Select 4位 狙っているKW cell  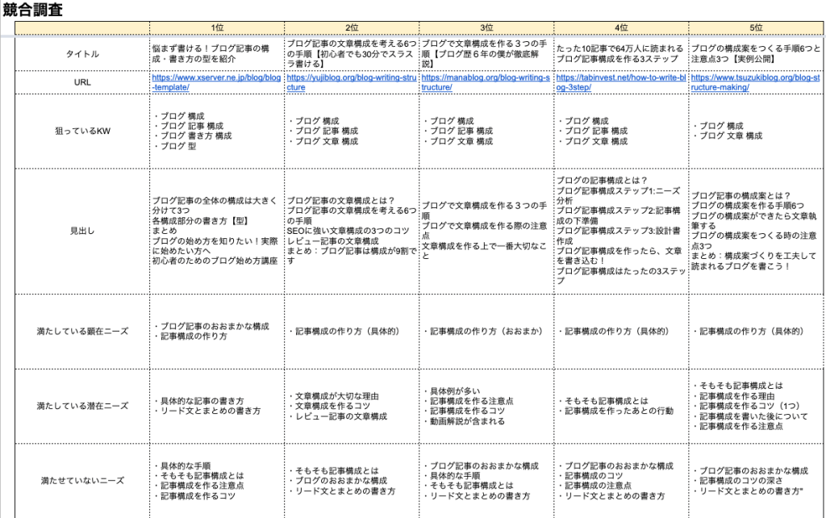(622, 132)
